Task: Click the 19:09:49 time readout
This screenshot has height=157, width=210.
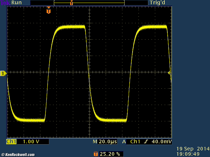Action: click(x=188, y=154)
